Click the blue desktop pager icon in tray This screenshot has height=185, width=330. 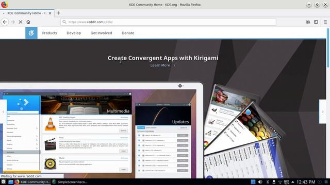(x=253, y=182)
